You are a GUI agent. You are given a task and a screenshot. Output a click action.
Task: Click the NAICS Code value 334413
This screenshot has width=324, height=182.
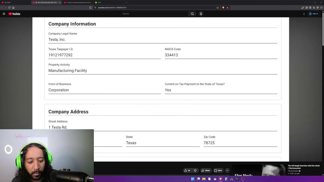click(171, 55)
